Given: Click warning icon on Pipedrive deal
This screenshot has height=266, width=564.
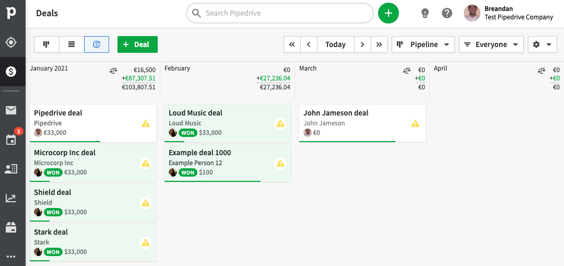Looking at the screenshot, I should pos(146,123).
